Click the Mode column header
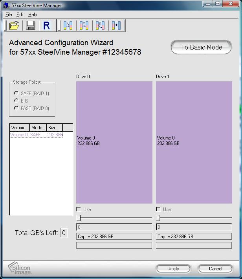Image resolution: width=242 pixels, height=279 pixels. [x=38, y=128]
